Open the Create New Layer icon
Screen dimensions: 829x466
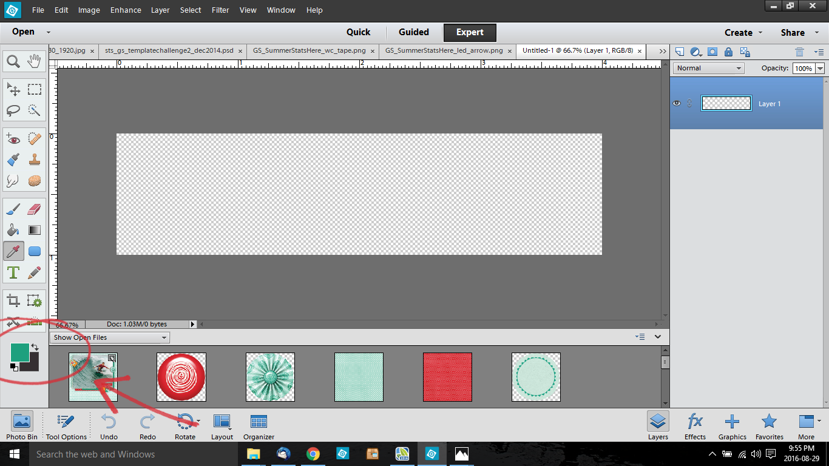tap(679, 52)
